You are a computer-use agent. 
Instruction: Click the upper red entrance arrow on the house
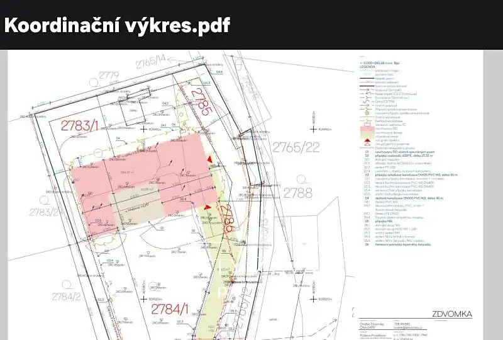pos(209,159)
